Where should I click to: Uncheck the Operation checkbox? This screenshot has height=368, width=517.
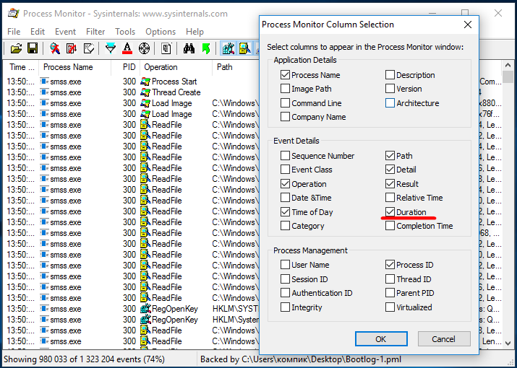[x=285, y=184]
